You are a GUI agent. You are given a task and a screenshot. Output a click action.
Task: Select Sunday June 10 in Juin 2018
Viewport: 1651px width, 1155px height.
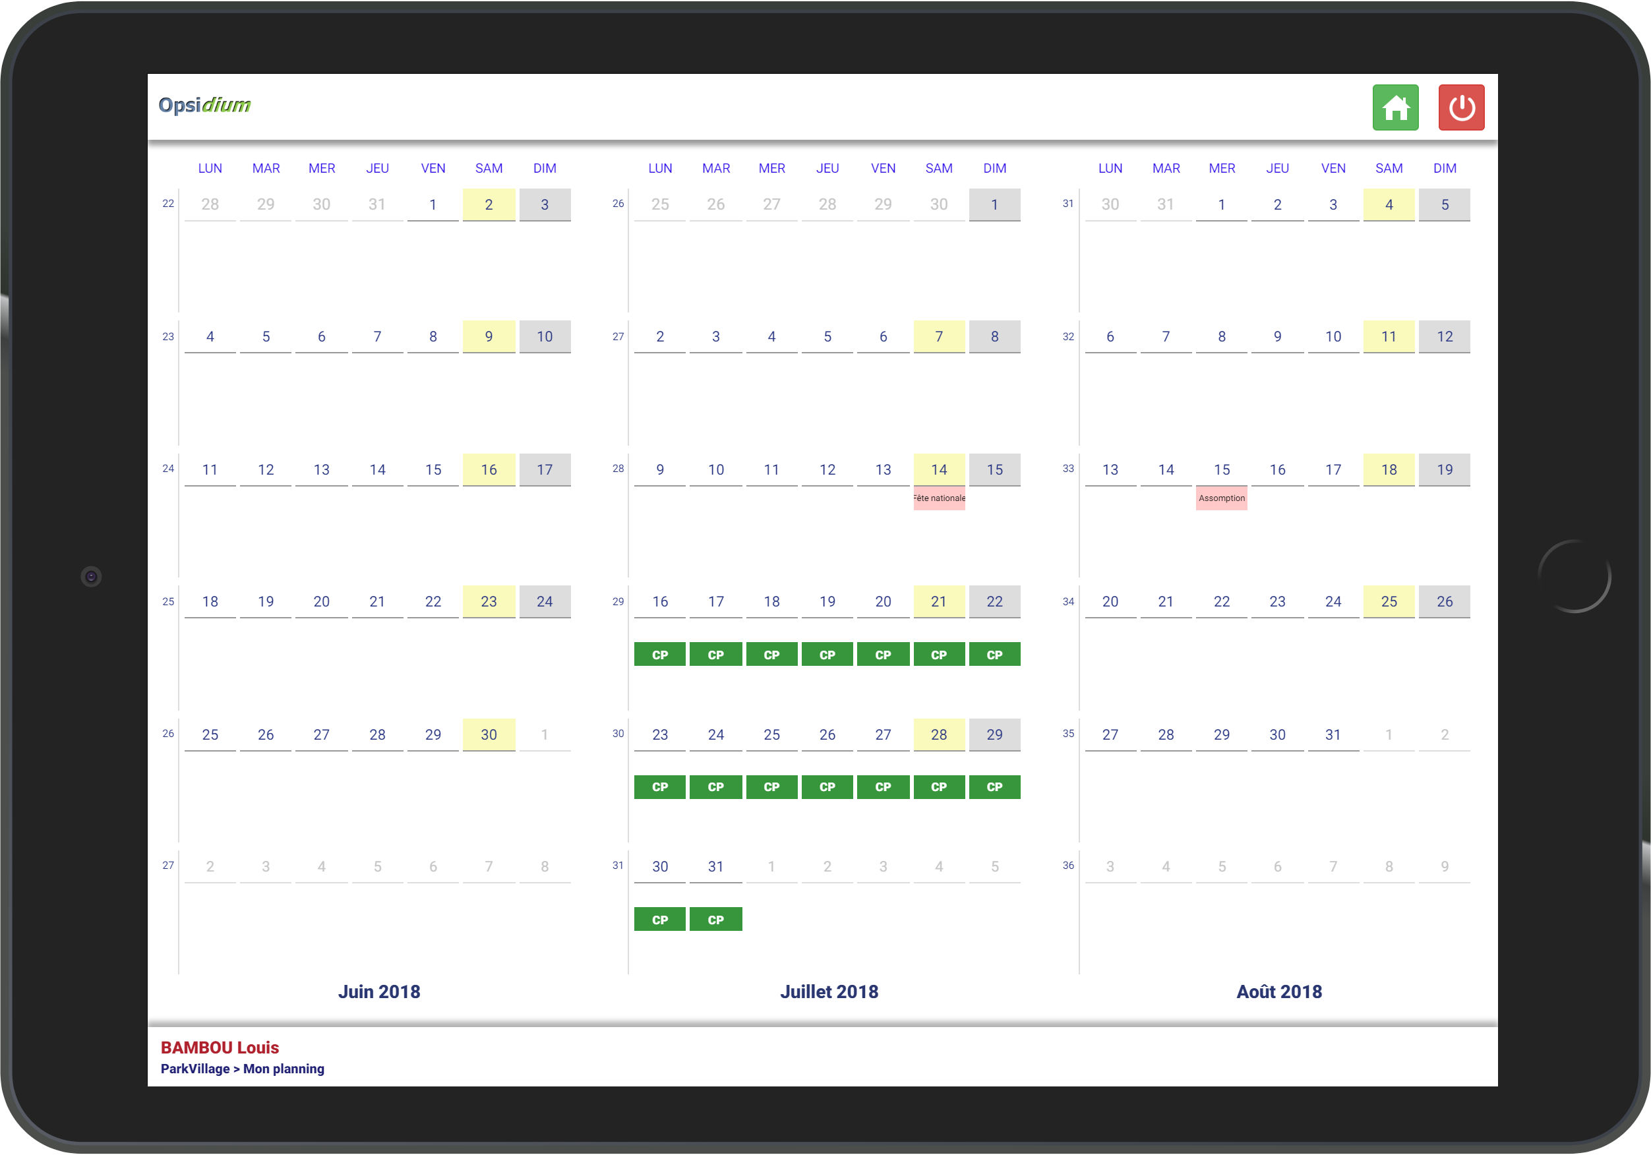point(545,337)
